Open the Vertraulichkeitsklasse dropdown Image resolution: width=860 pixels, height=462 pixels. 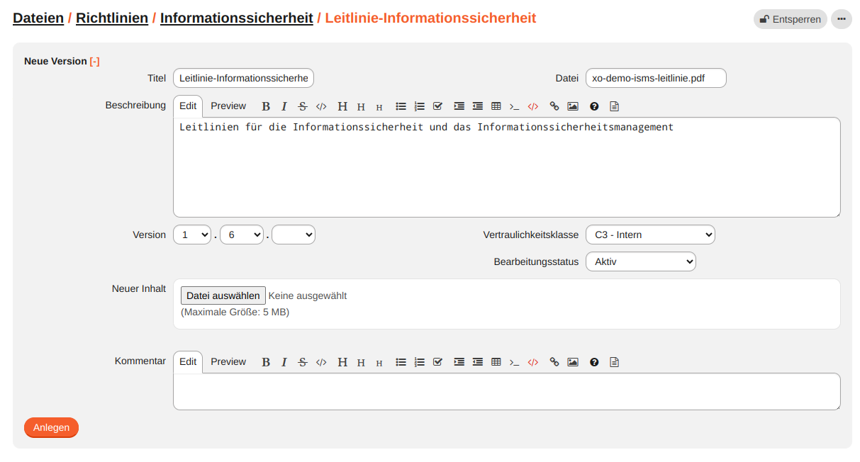(x=650, y=235)
